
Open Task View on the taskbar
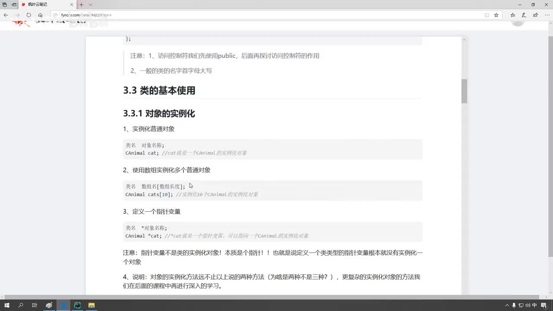[x=35, y=305]
